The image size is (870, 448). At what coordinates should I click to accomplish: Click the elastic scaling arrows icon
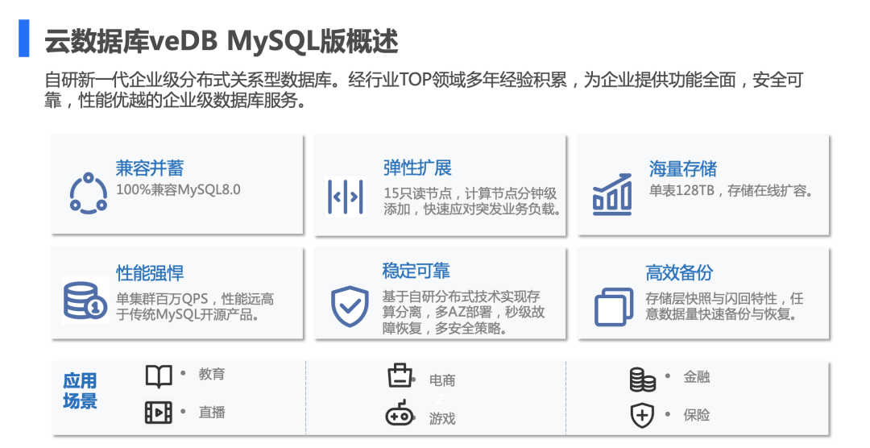coord(346,196)
